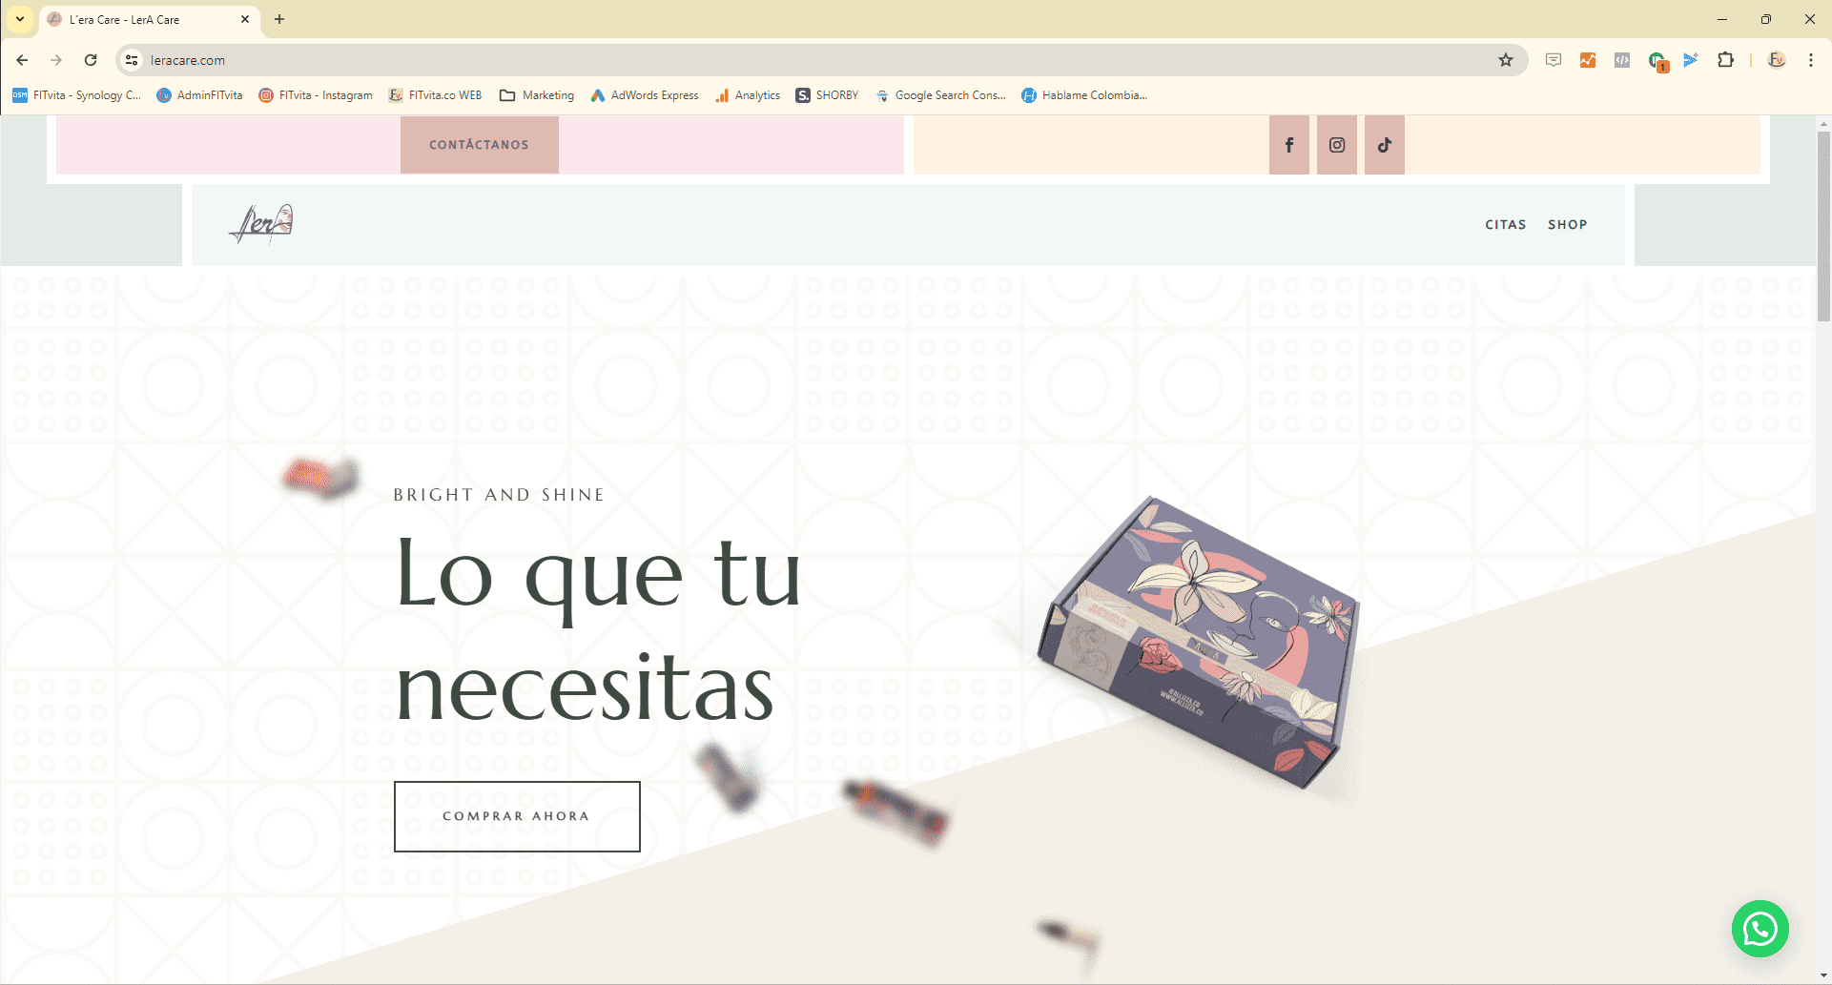Reload the page

click(91, 60)
